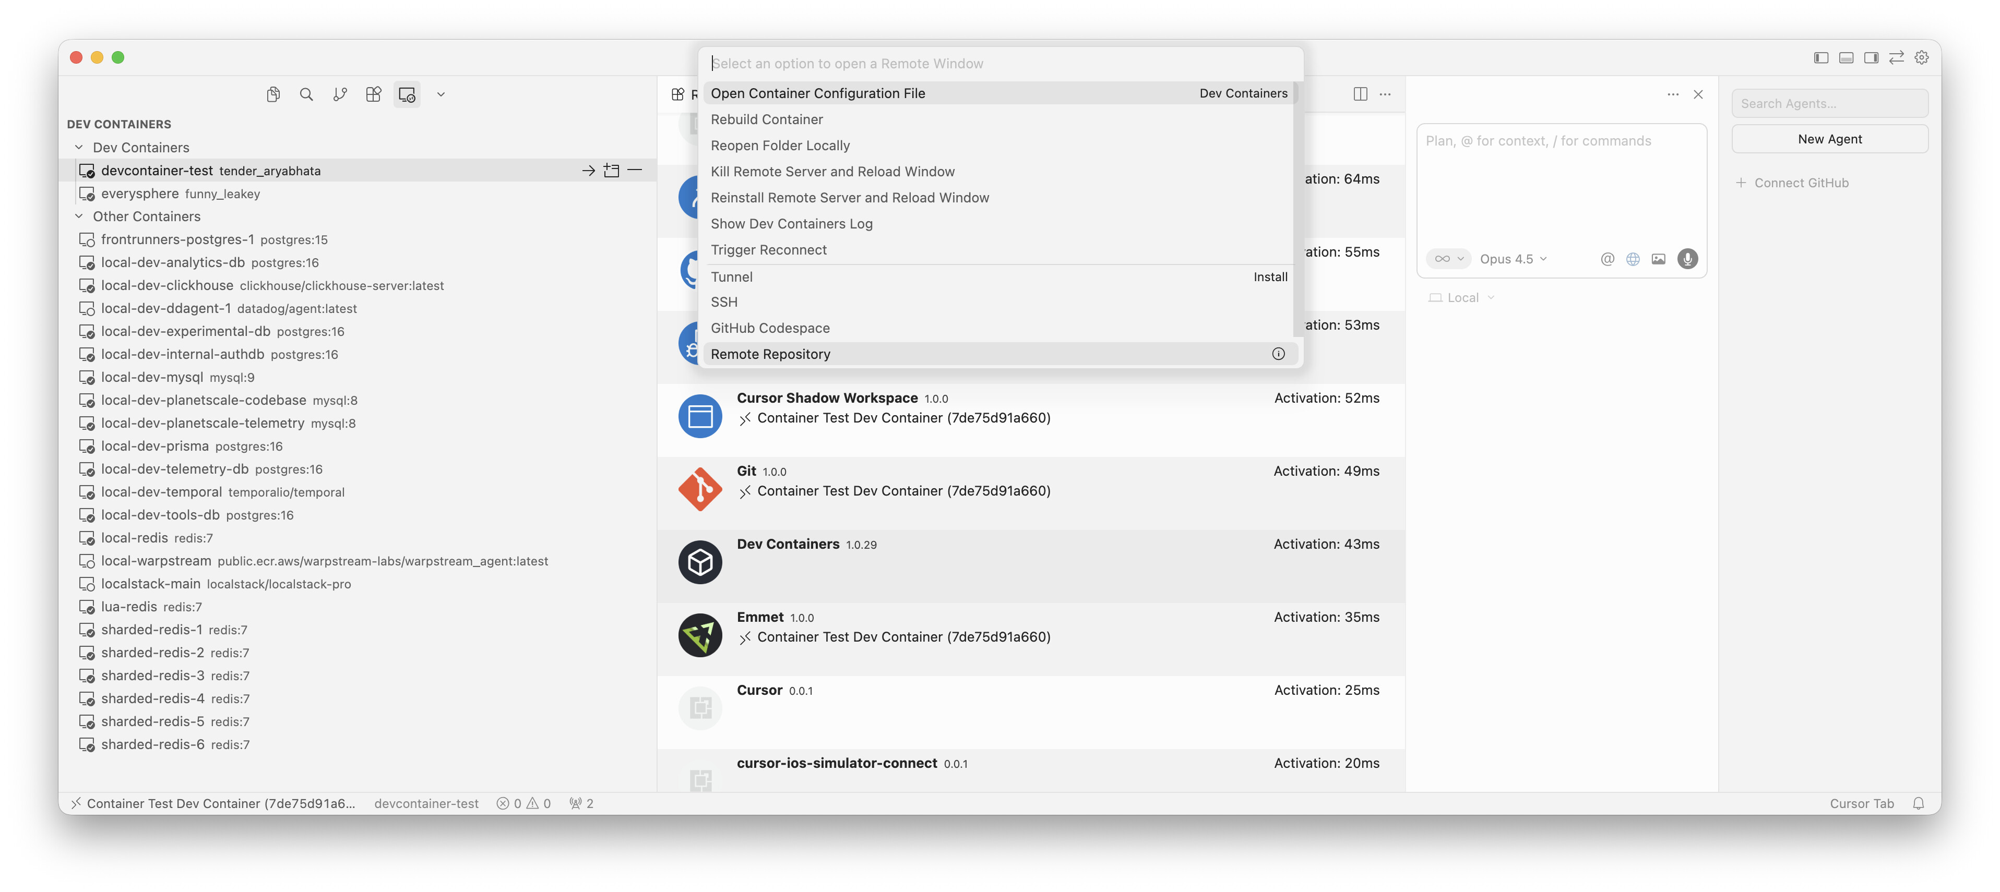Collapse the Other Containers tree section
This screenshot has width=2000, height=892.
pos(78,216)
